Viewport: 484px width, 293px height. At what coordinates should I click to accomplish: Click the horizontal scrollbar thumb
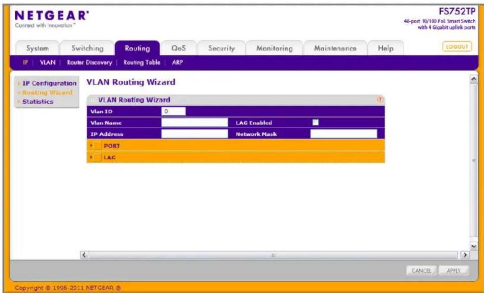pyautogui.click(x=273, y=255)
